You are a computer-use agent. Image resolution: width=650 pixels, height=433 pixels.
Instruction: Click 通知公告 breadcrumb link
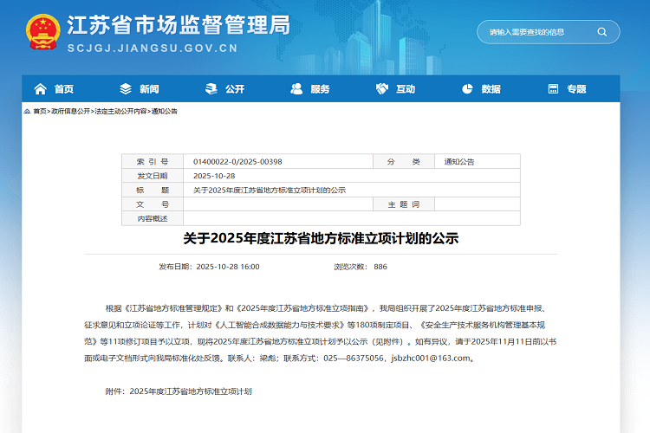165,112
